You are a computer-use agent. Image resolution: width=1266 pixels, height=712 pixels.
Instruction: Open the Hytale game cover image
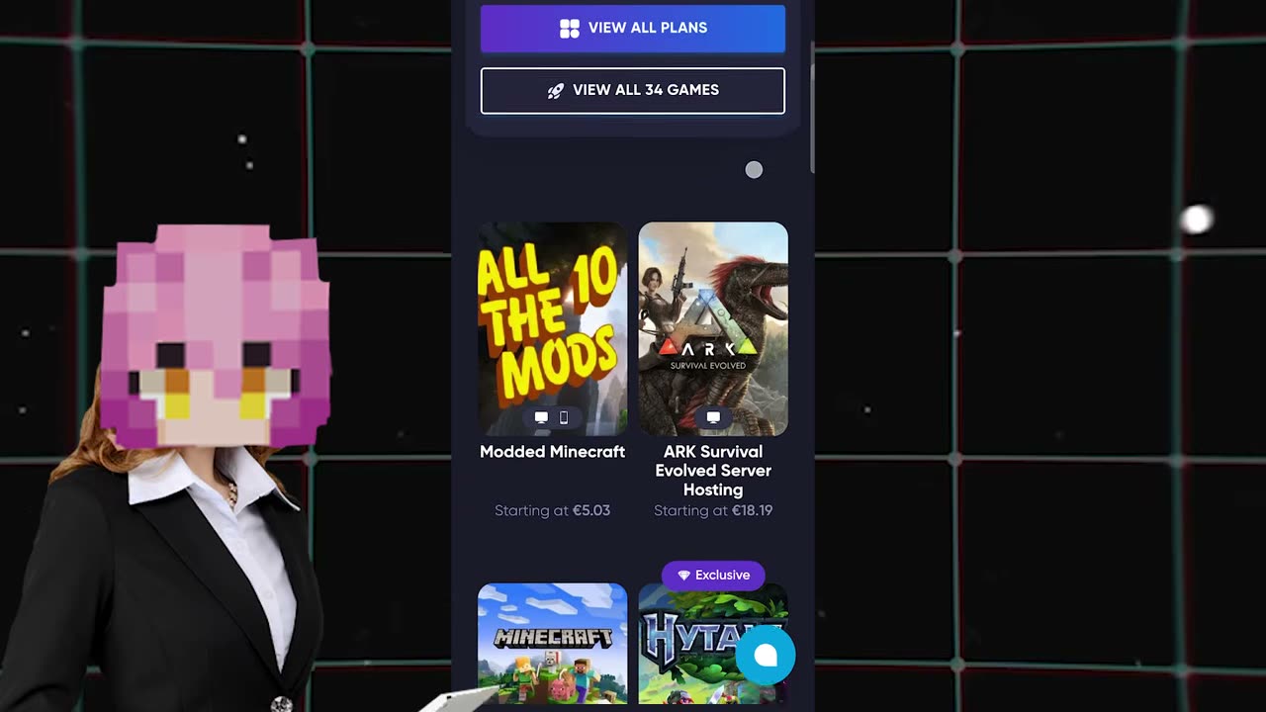(x=713, y=644)
